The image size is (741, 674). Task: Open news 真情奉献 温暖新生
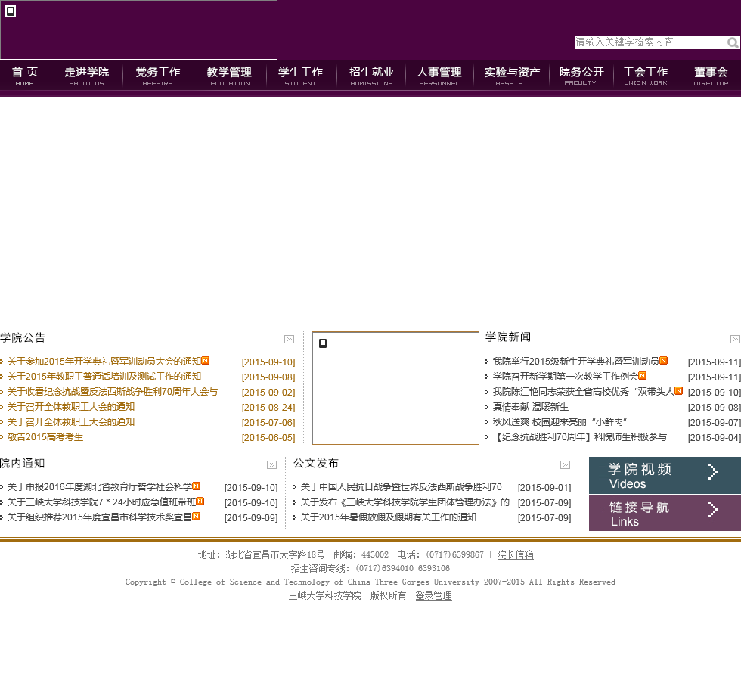click(x=530, y=407)
